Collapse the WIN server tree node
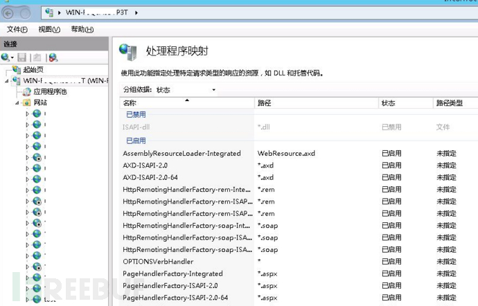The height and width of the screenshot is (306, 478). click(x=7, y=81)
